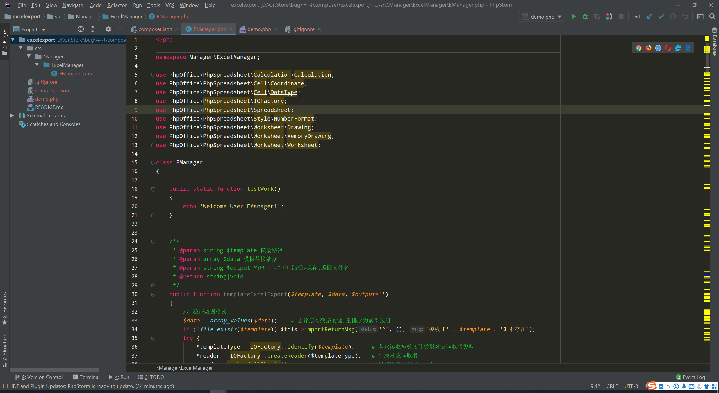Open Project panel settings gear
This screenshot has height=393, width=719.
(108, 29)
